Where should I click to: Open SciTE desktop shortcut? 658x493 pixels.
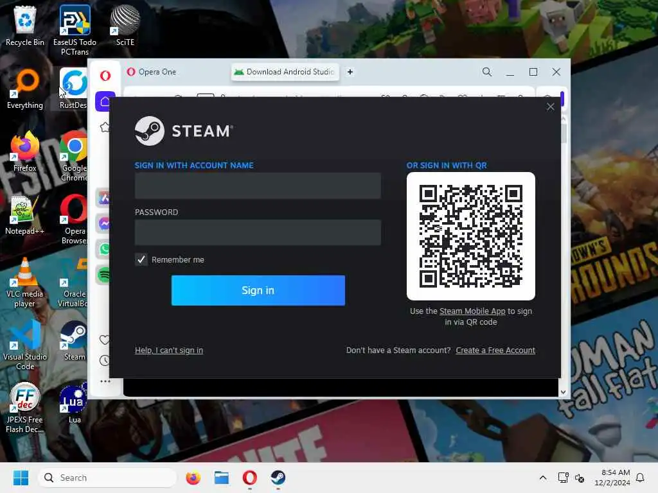click(125, 26)
